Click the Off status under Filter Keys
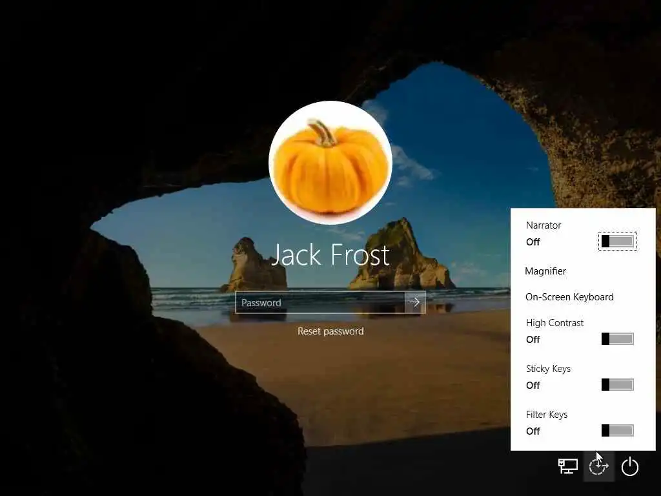This screenshot has height=496, width=661. (533, 431)
